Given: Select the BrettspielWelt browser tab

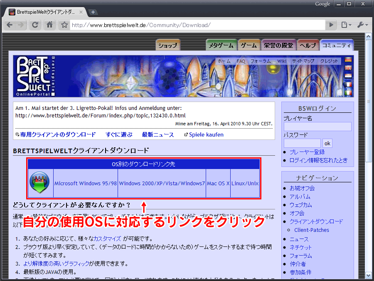Looking at the screenshot, I should (x=45, y=12).
